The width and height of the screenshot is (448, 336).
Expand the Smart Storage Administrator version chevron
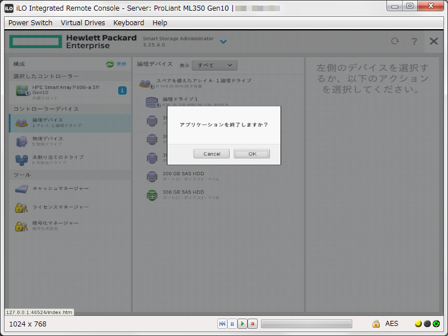[x=223, y=41]
